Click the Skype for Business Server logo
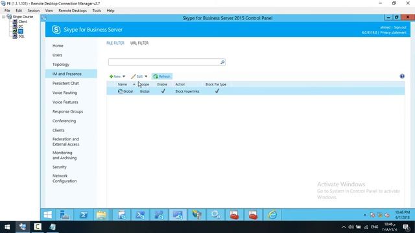Screen dimensions: 415x233 [56, 30]
